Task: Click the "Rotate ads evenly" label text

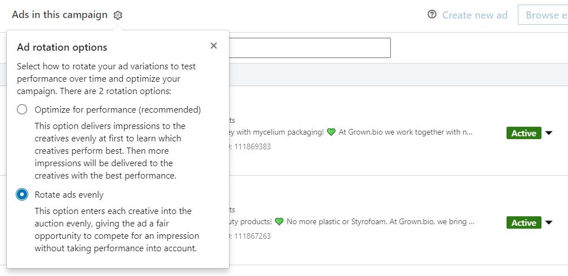Action: (x=69, y=195)
